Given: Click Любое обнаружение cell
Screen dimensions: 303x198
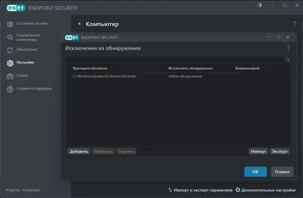Looking at the screenshot, I should tap(185, 76).
